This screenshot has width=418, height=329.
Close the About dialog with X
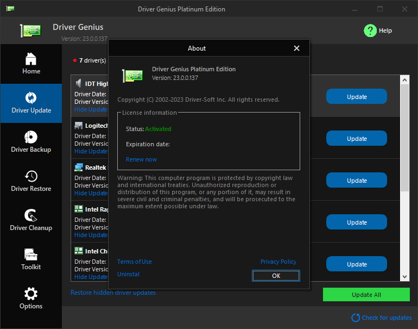296,48
